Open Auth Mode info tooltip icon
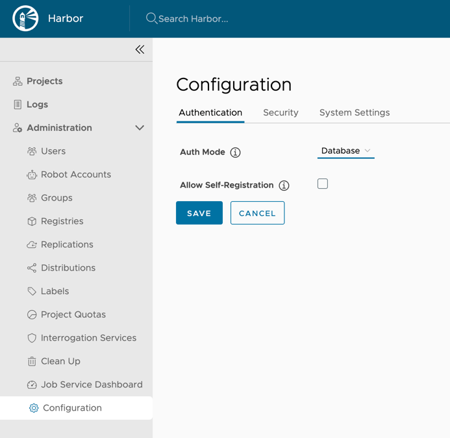Screen dimensions: 450x438 coord(236,152)
